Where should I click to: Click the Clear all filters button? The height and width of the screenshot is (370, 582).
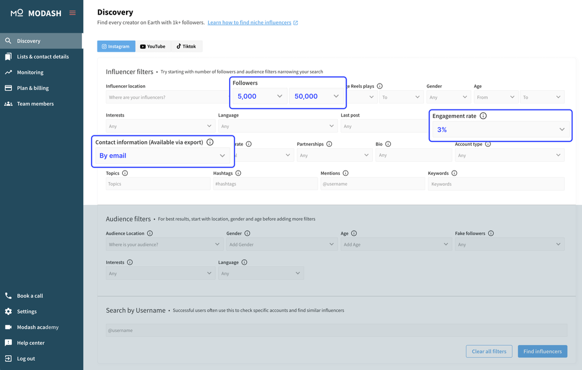(489, 352)
